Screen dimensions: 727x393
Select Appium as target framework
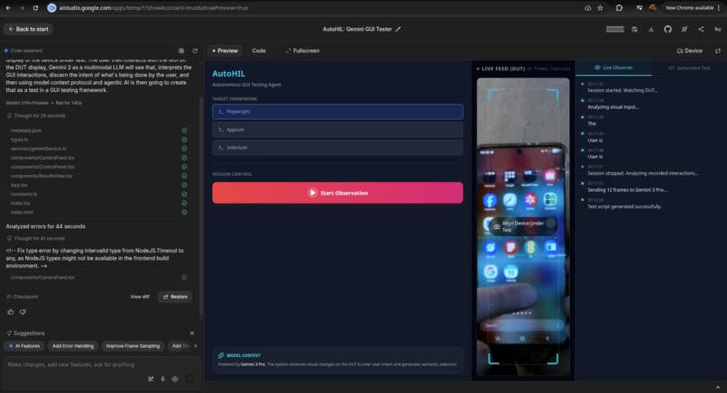(337, 130)
